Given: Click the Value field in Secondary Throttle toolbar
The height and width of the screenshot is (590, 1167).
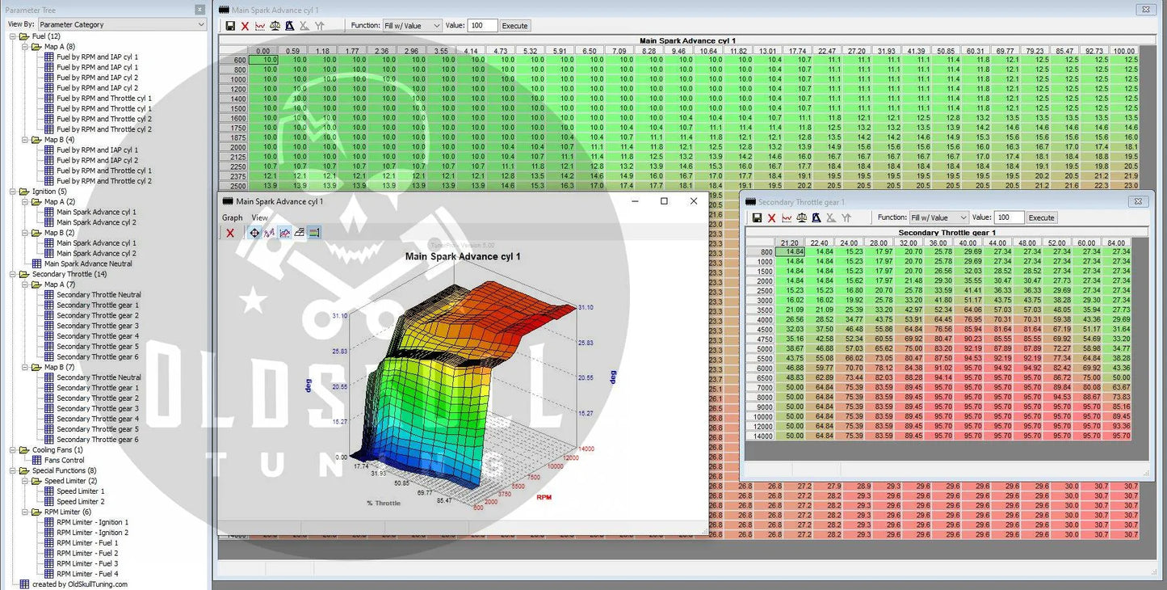Looking at the screenshot, I should (1009, 218).
